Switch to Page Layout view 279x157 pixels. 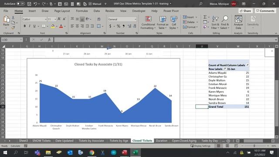coord(227,146)
